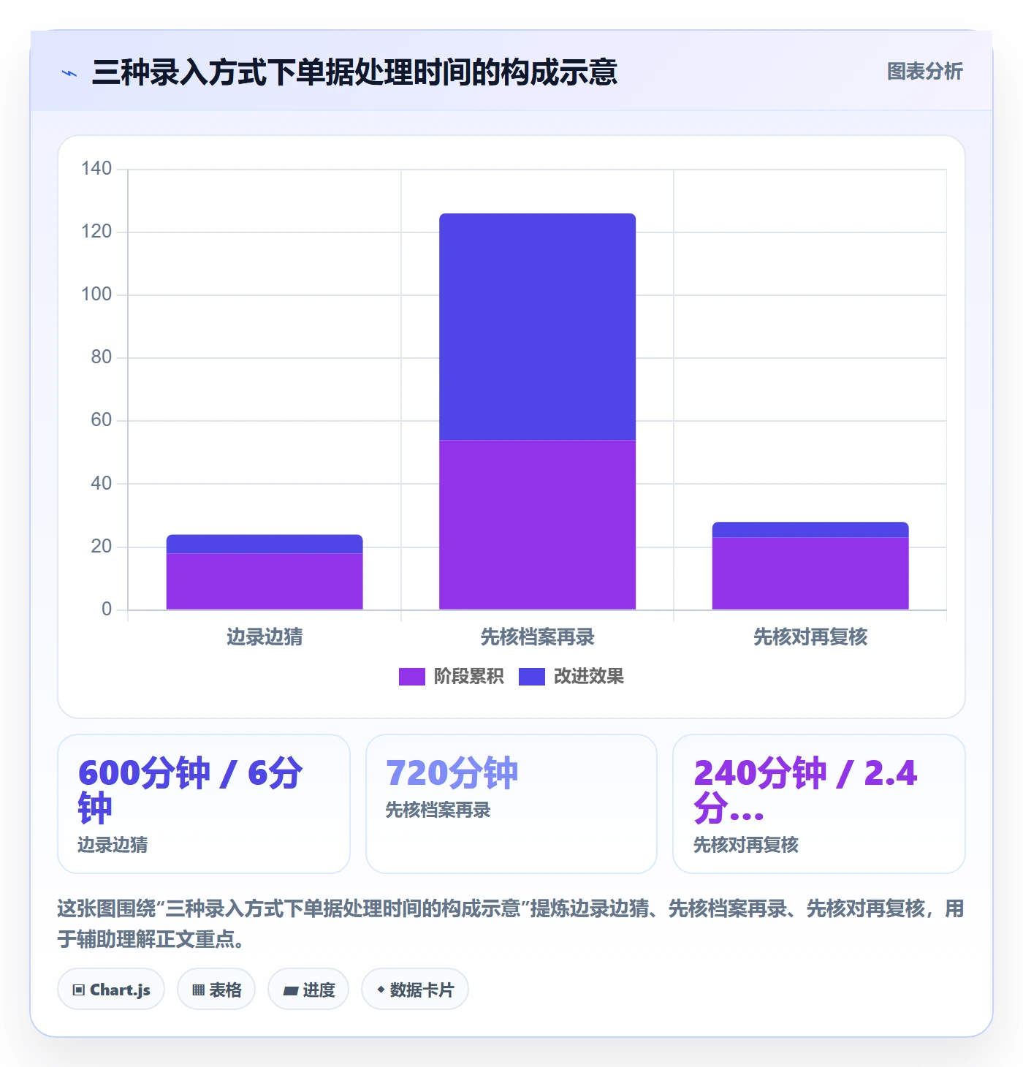
Task: Click the 进度 tag chip
Action: [x=308, y=990]
